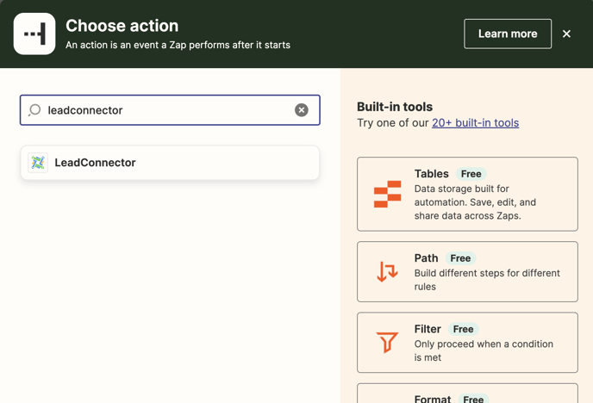Click the LeadConnector app logo icon

pyautogui.click(x=38, y=163)
